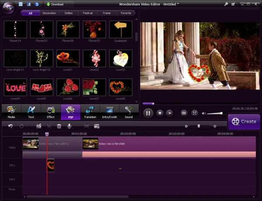Stop the video preview
Image resolution: width=262 pixels, height=201 pixels.
coord(160,113)
